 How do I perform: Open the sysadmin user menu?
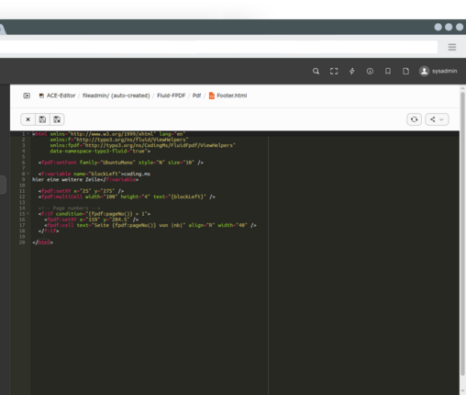tap(438, 72)
